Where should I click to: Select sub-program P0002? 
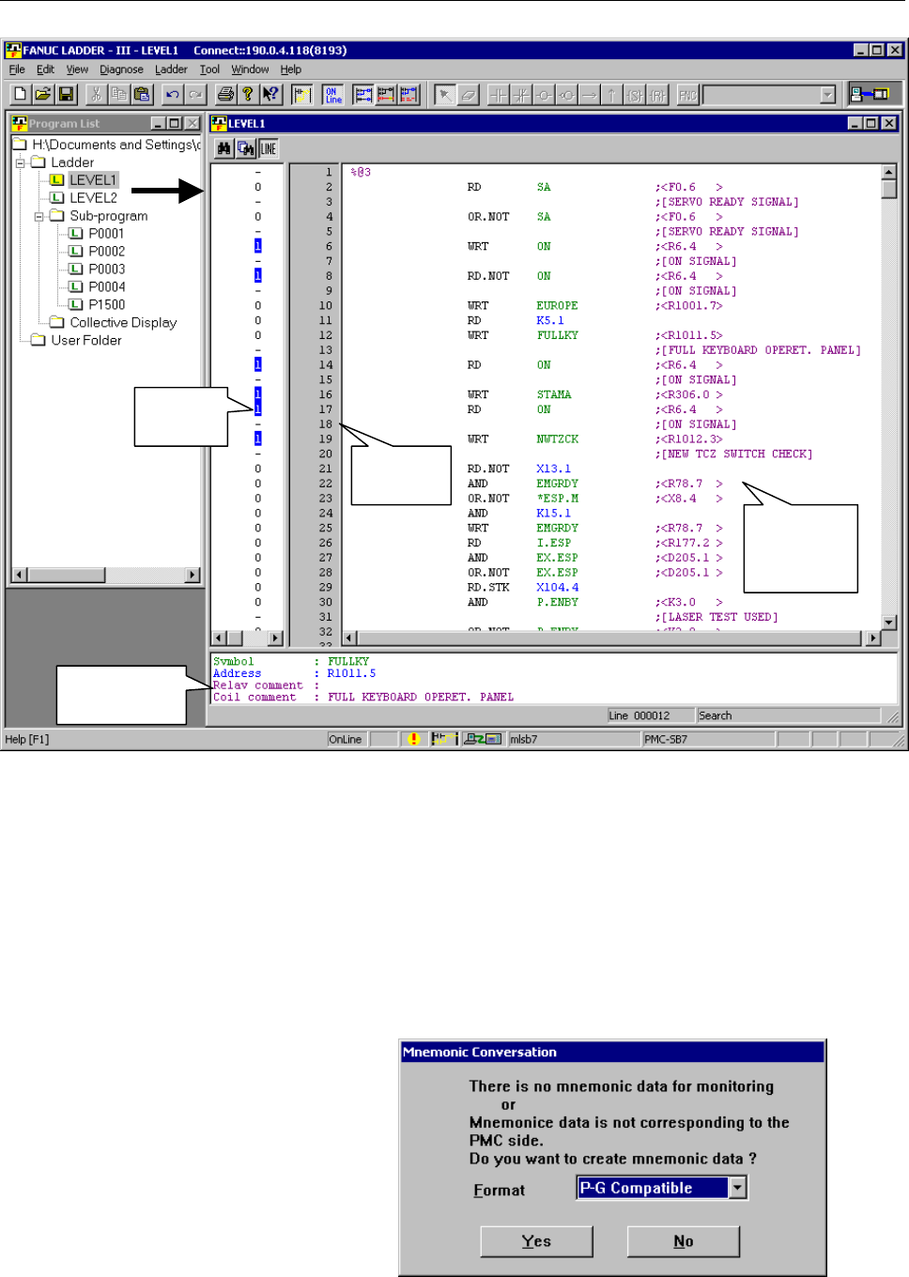click(106, 252)
